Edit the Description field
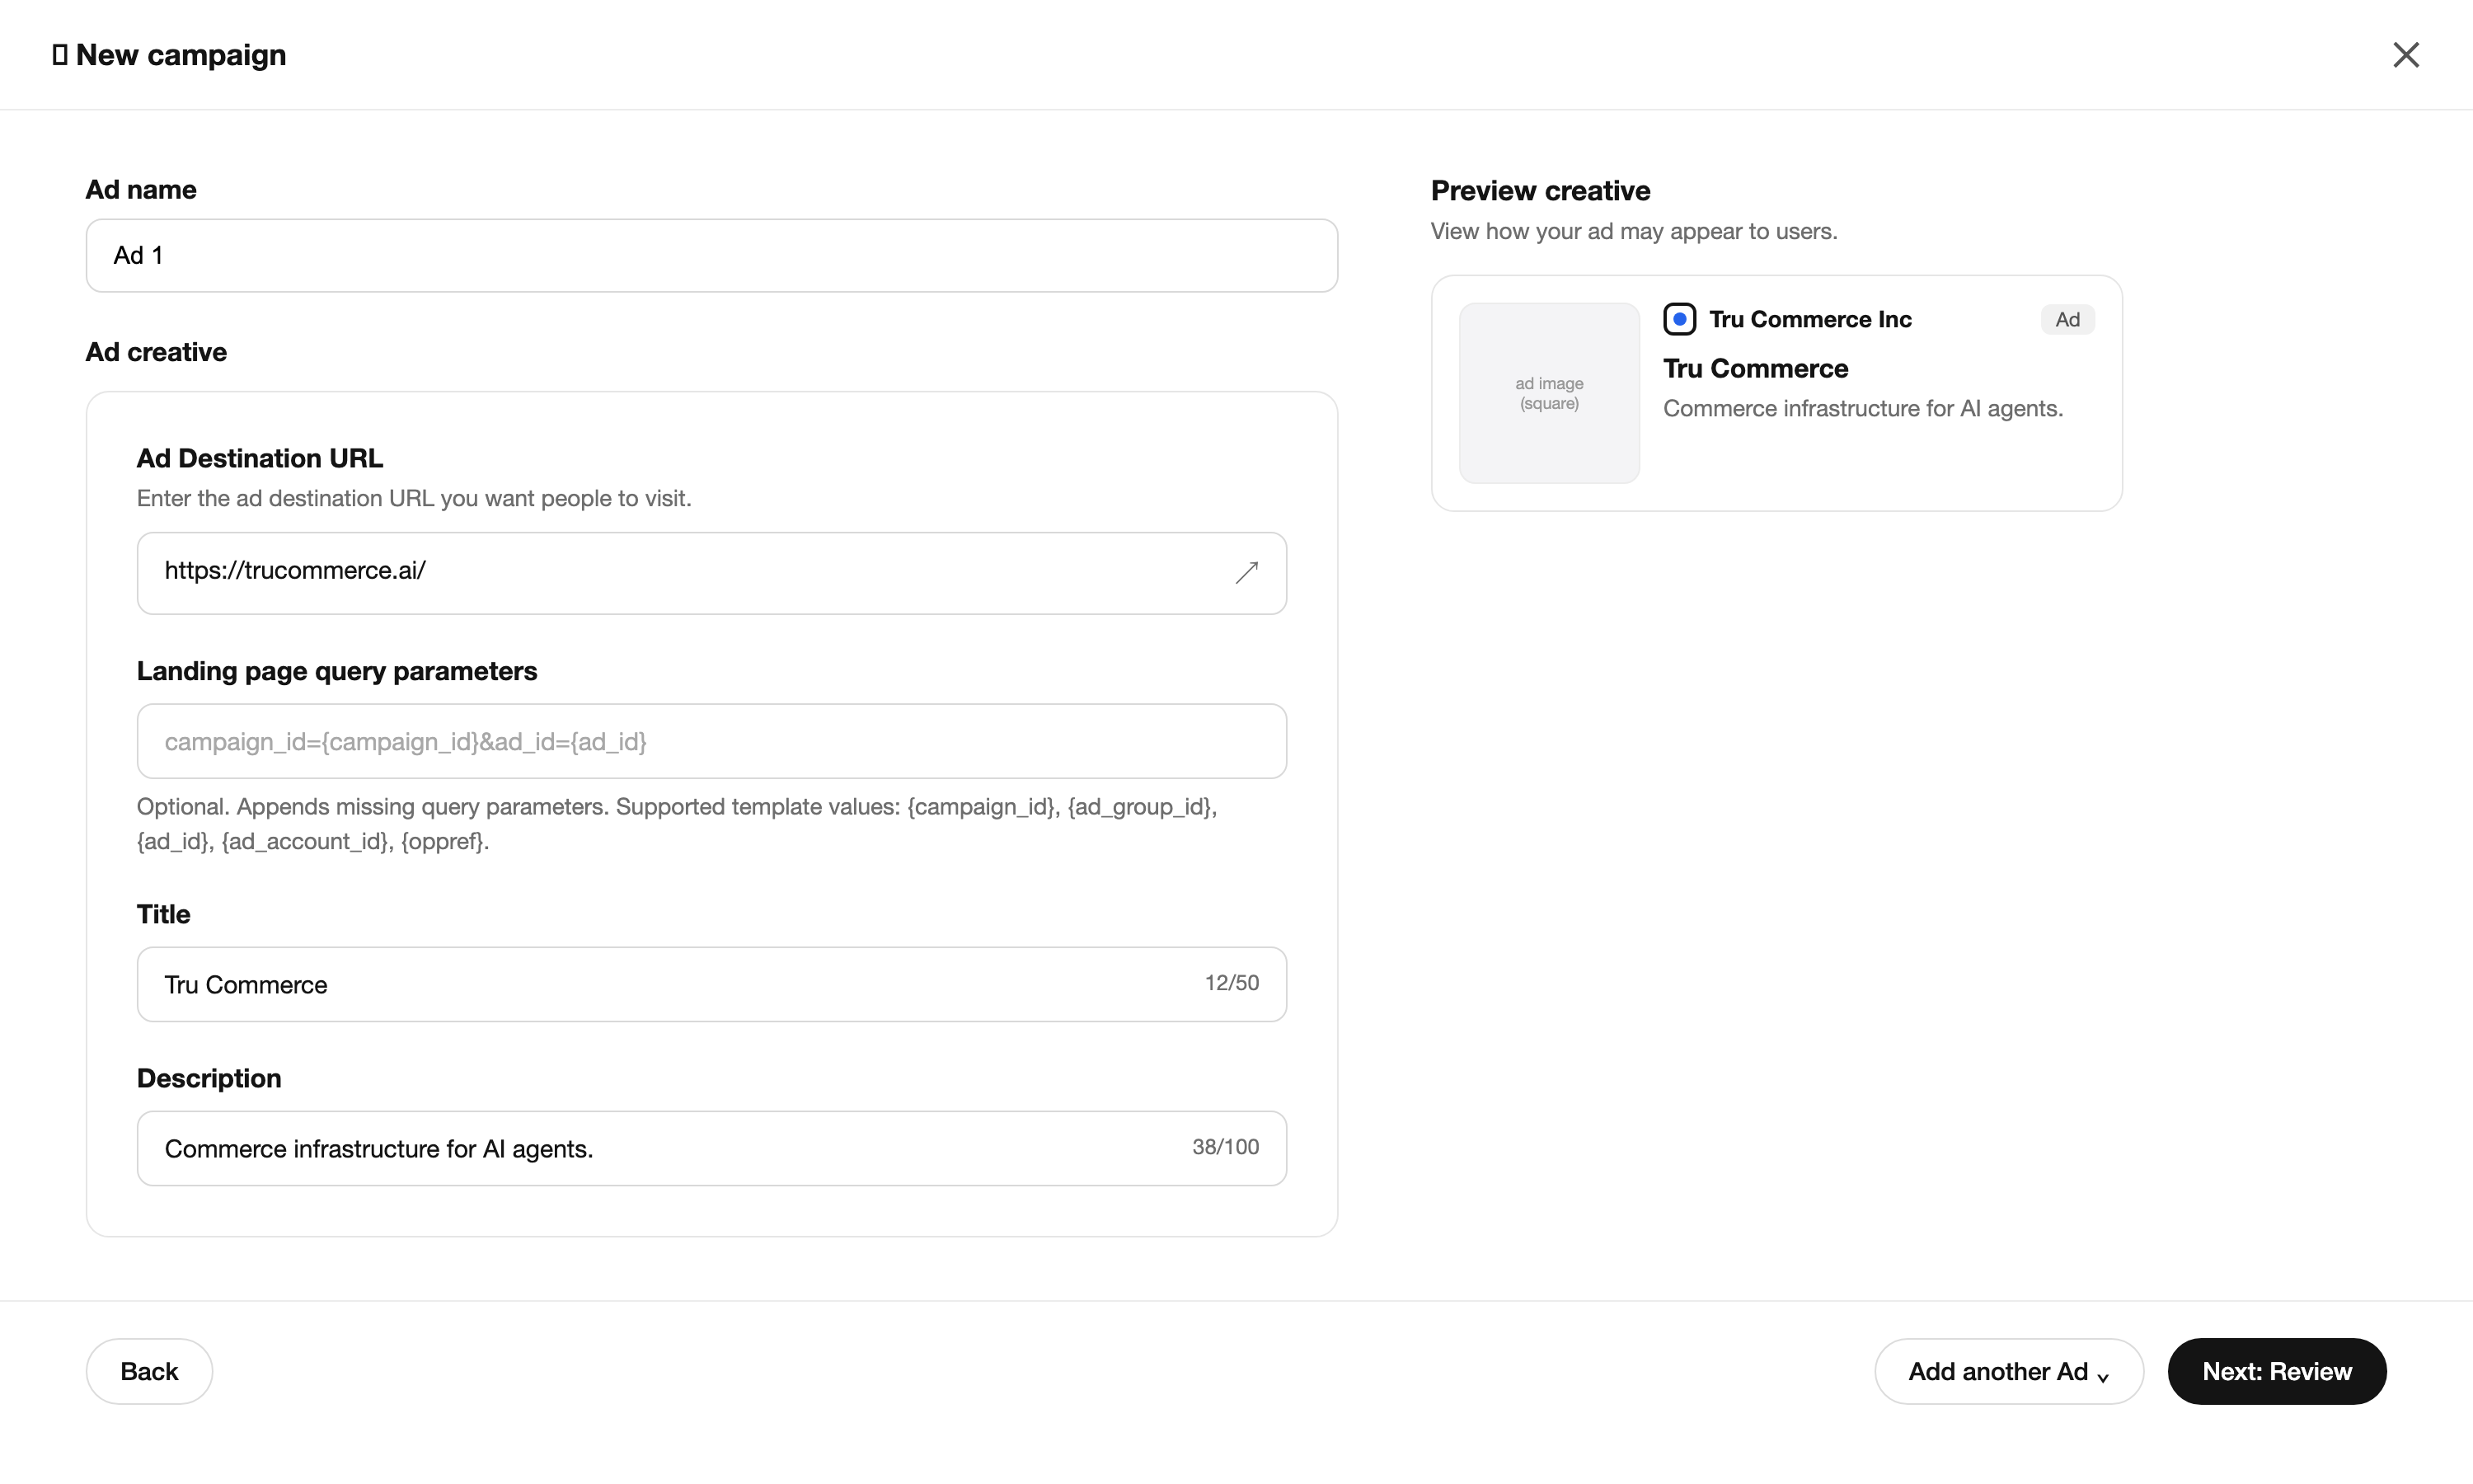2473x1484 pixels. tap(711, 1148)
